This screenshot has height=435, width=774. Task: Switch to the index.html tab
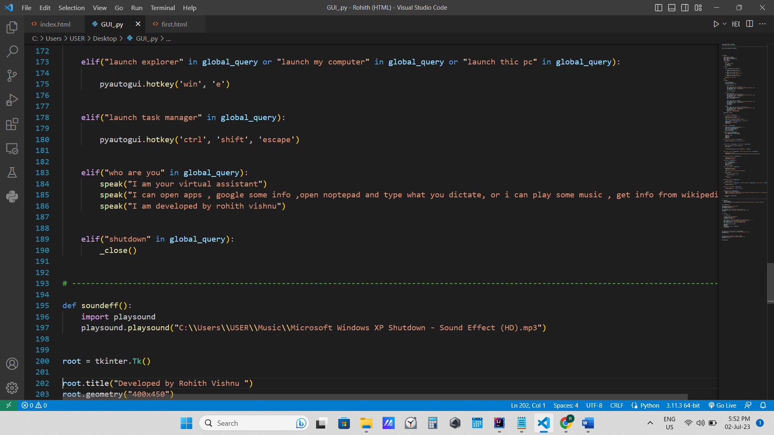[x=55, y=24]
